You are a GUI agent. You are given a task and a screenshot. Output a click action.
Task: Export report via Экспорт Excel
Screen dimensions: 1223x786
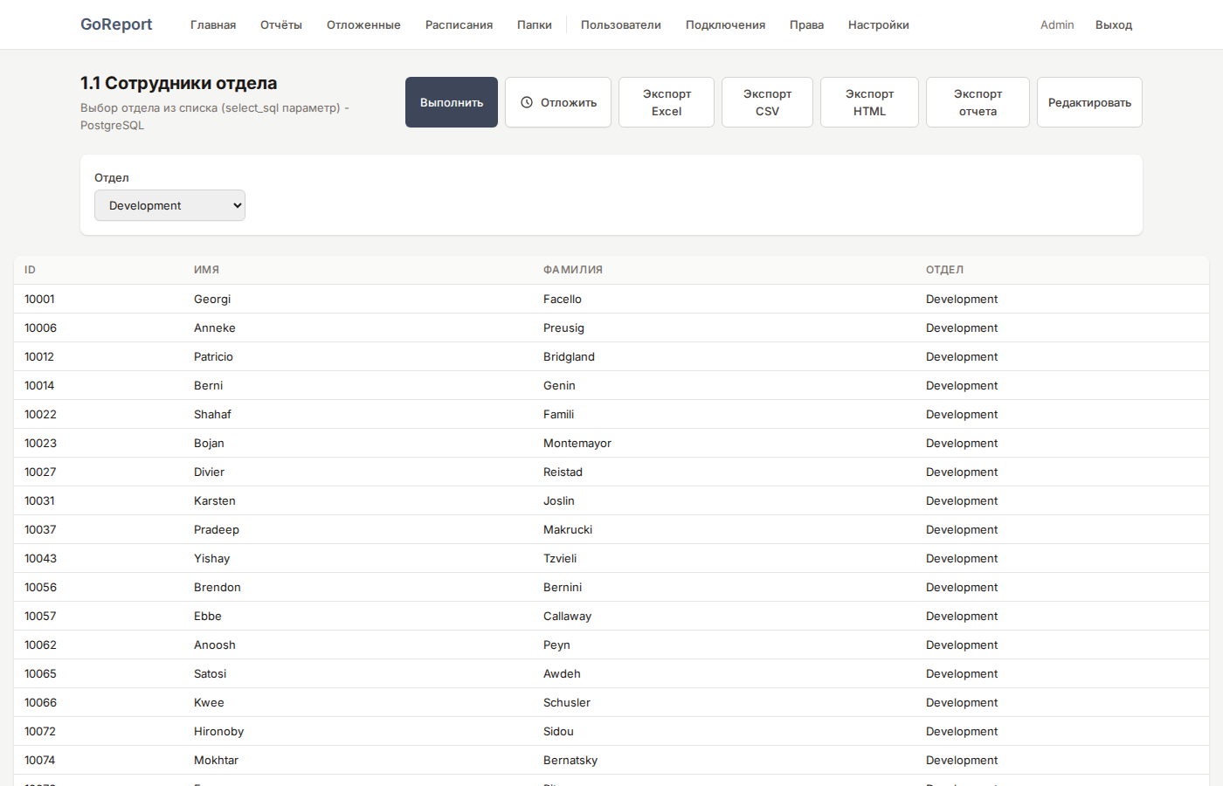click(666, 102)
